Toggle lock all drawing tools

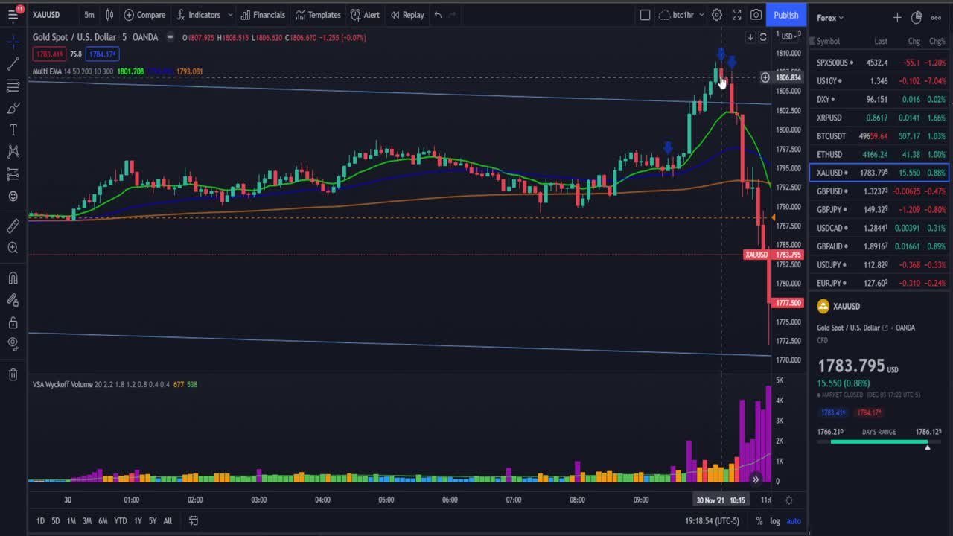13,322
